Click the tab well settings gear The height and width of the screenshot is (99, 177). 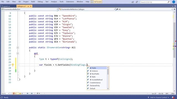click(175, 6)
